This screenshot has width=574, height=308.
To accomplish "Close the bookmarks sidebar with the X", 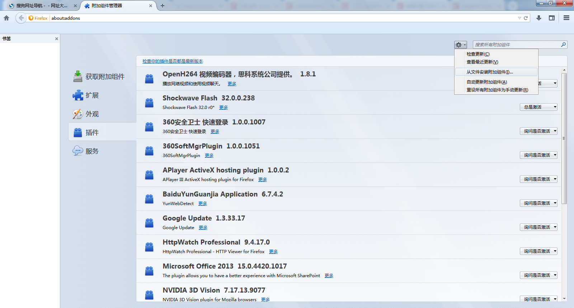I will (x=56, y=39).
